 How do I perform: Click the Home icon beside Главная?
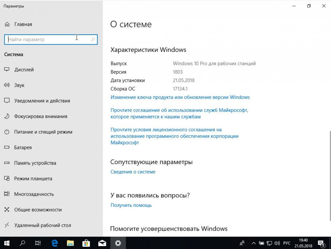(7, 24)
